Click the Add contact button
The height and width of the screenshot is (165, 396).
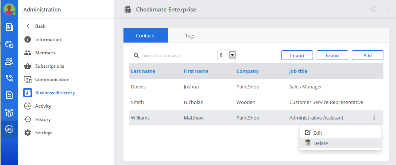pyautogui.click(x=367, y=55)
